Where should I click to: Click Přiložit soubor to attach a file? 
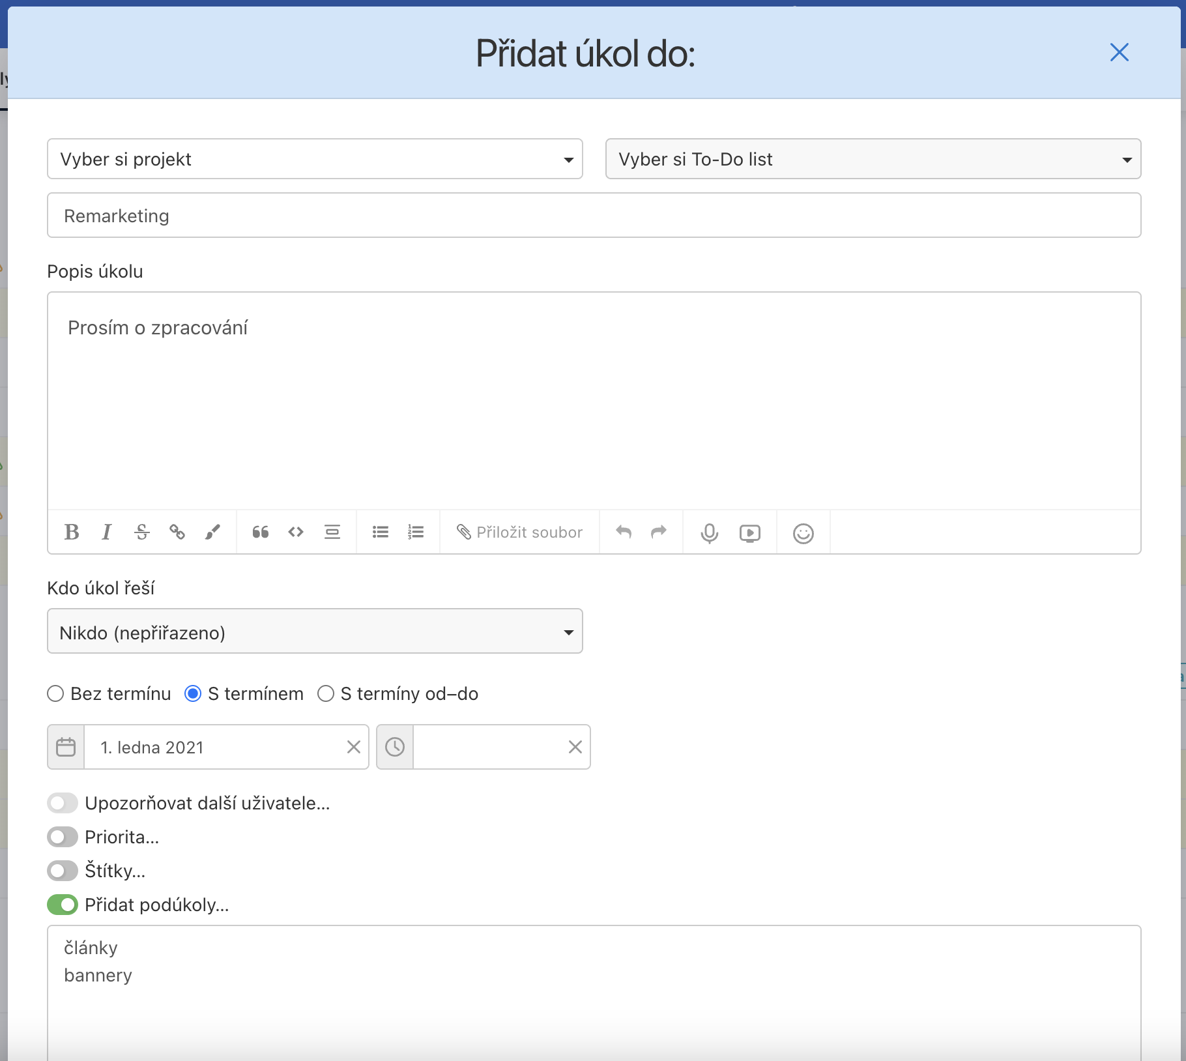[519, 532]
